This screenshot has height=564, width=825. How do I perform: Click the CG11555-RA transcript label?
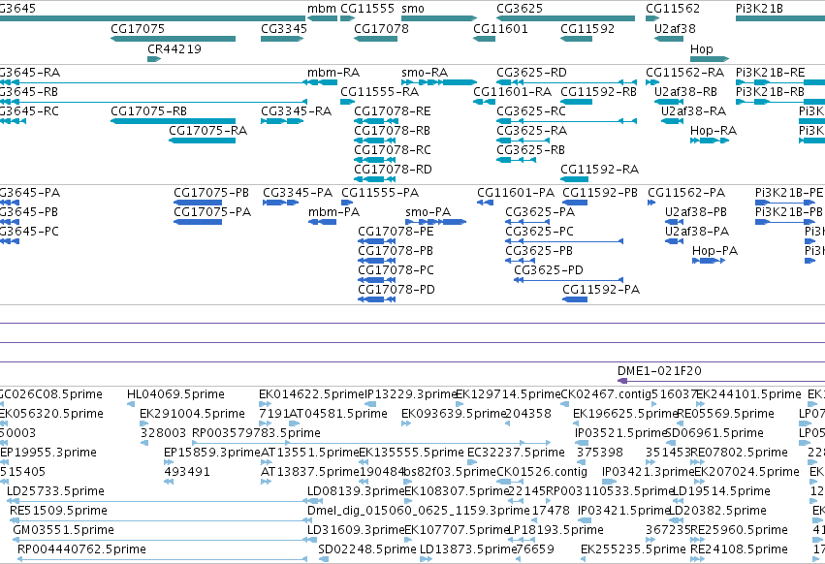click(x=379, y=91)
